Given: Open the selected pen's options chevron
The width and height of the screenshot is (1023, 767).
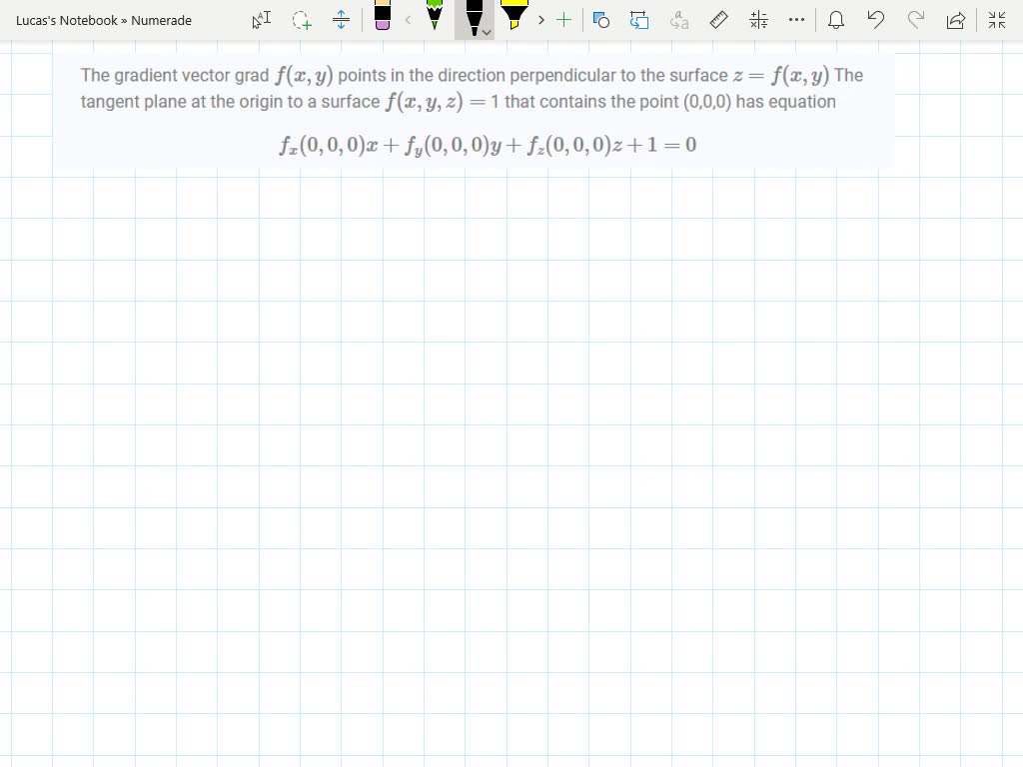Looking at the screenshot, I should coord(487,30).
